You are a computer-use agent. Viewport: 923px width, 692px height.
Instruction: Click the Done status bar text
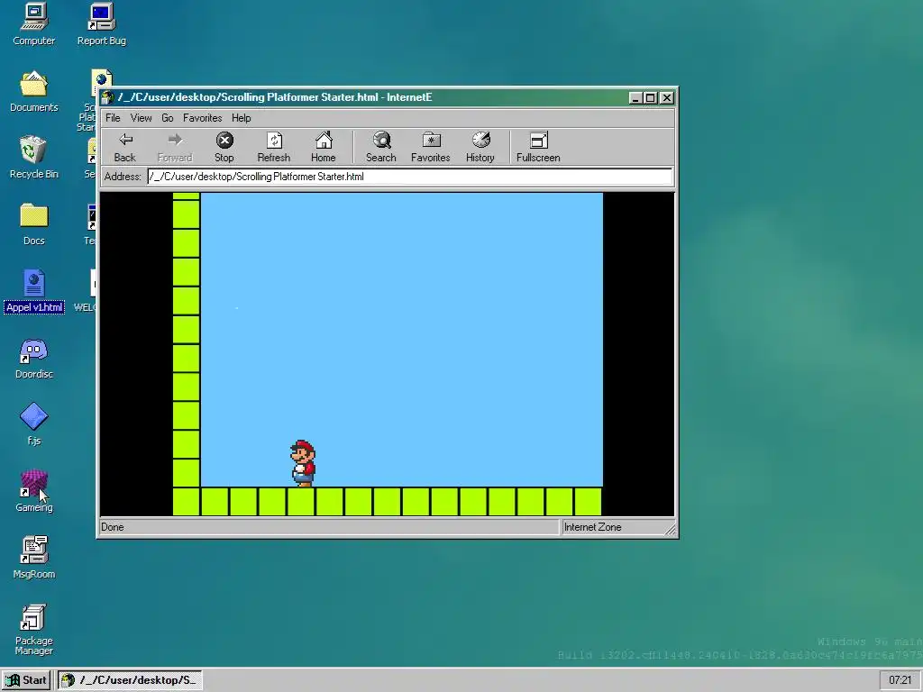[113, 527]
